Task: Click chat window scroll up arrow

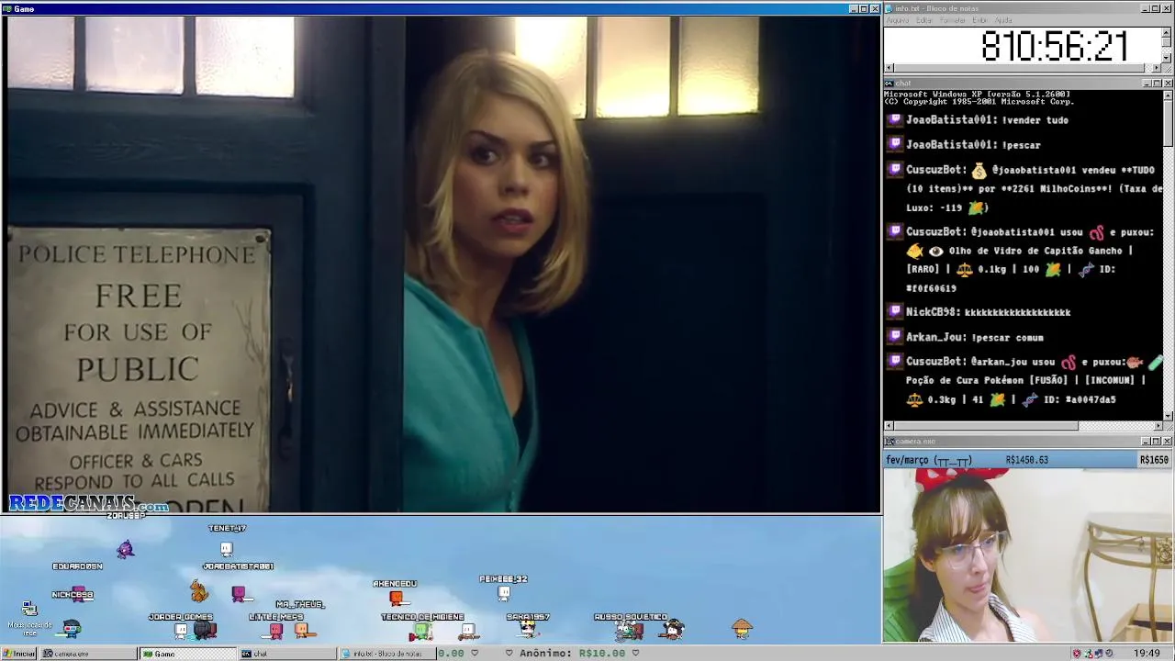Action: 1168,94
